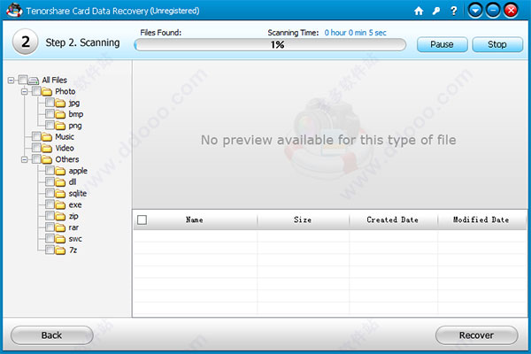Click the zip folder icon
The height and width of the screenshot is (354, 531).
coord(60,217)
